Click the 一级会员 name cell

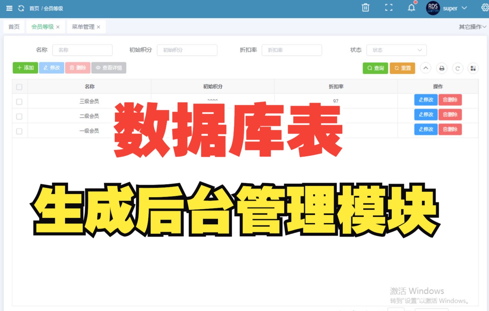click(x=89, y=131)
